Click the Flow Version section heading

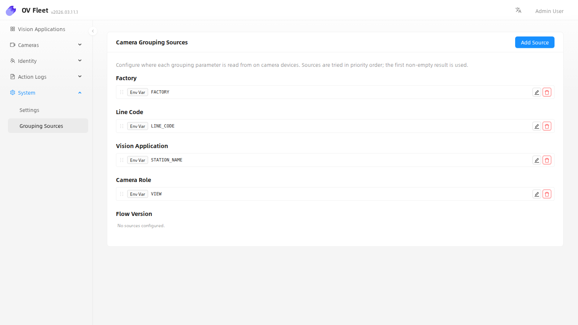pos(134,214)
